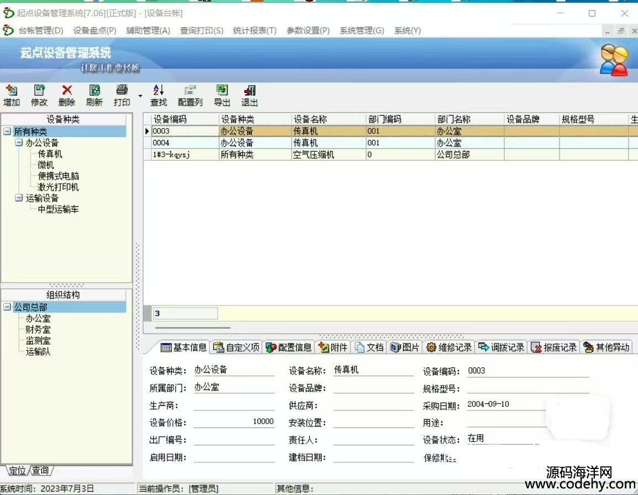638x495 pixels.
Task: Open the 参数设置(P) menu
Action: point(308,30)
